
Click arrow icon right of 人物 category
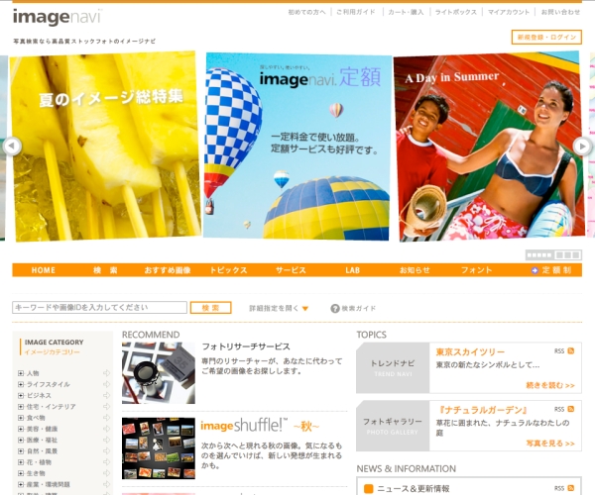pos(106,373)
